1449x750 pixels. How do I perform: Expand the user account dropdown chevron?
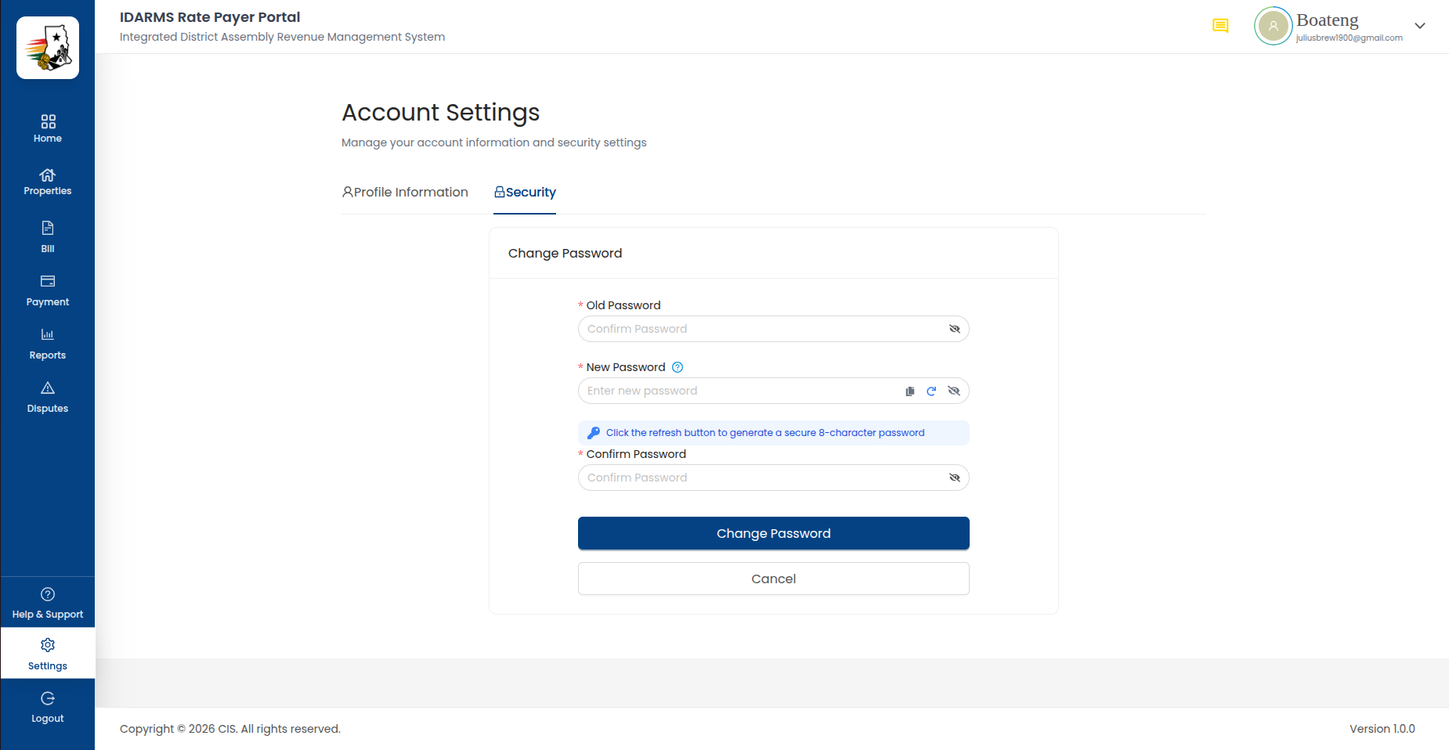click(1420, 26)
